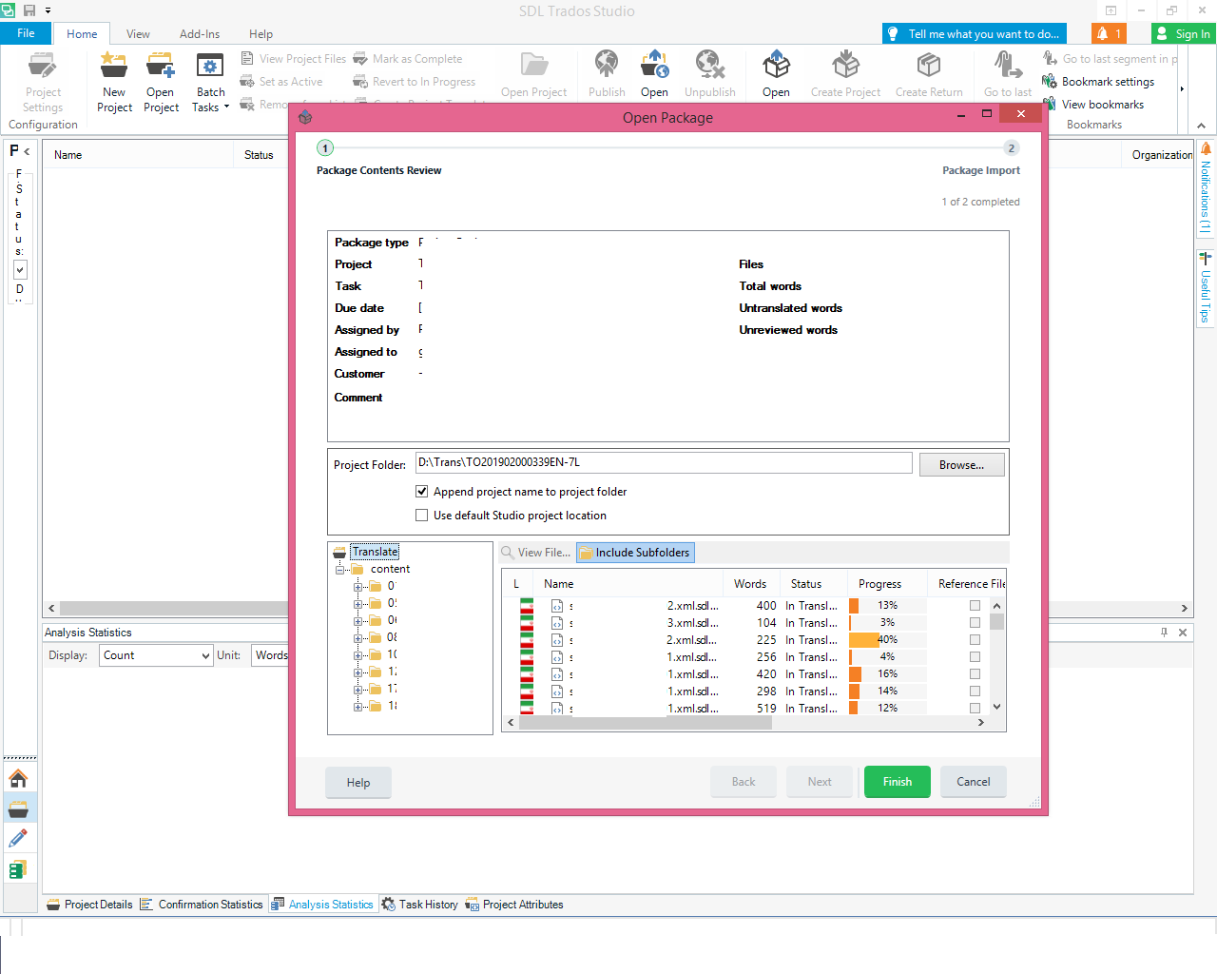
Task: Click View File... in file list toolbar
Action: coord(536,553)
